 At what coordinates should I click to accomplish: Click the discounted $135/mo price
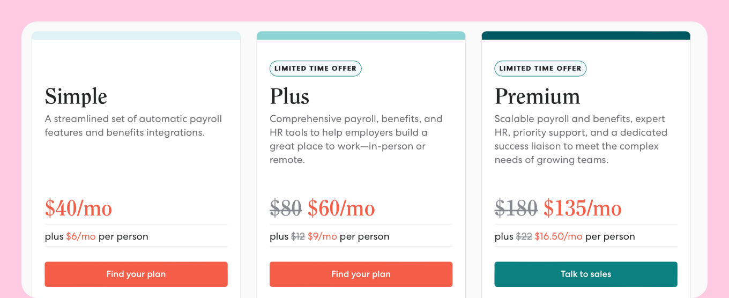(x=583, y=208)
